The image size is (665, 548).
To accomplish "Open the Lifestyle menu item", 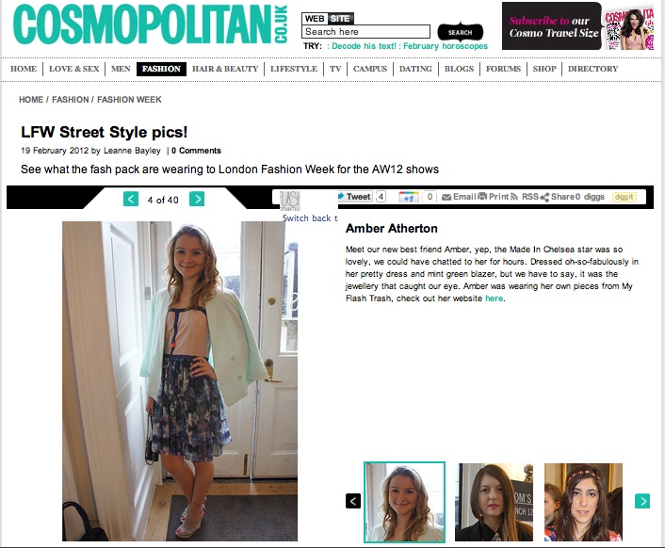I will click(x=294, y=69).
